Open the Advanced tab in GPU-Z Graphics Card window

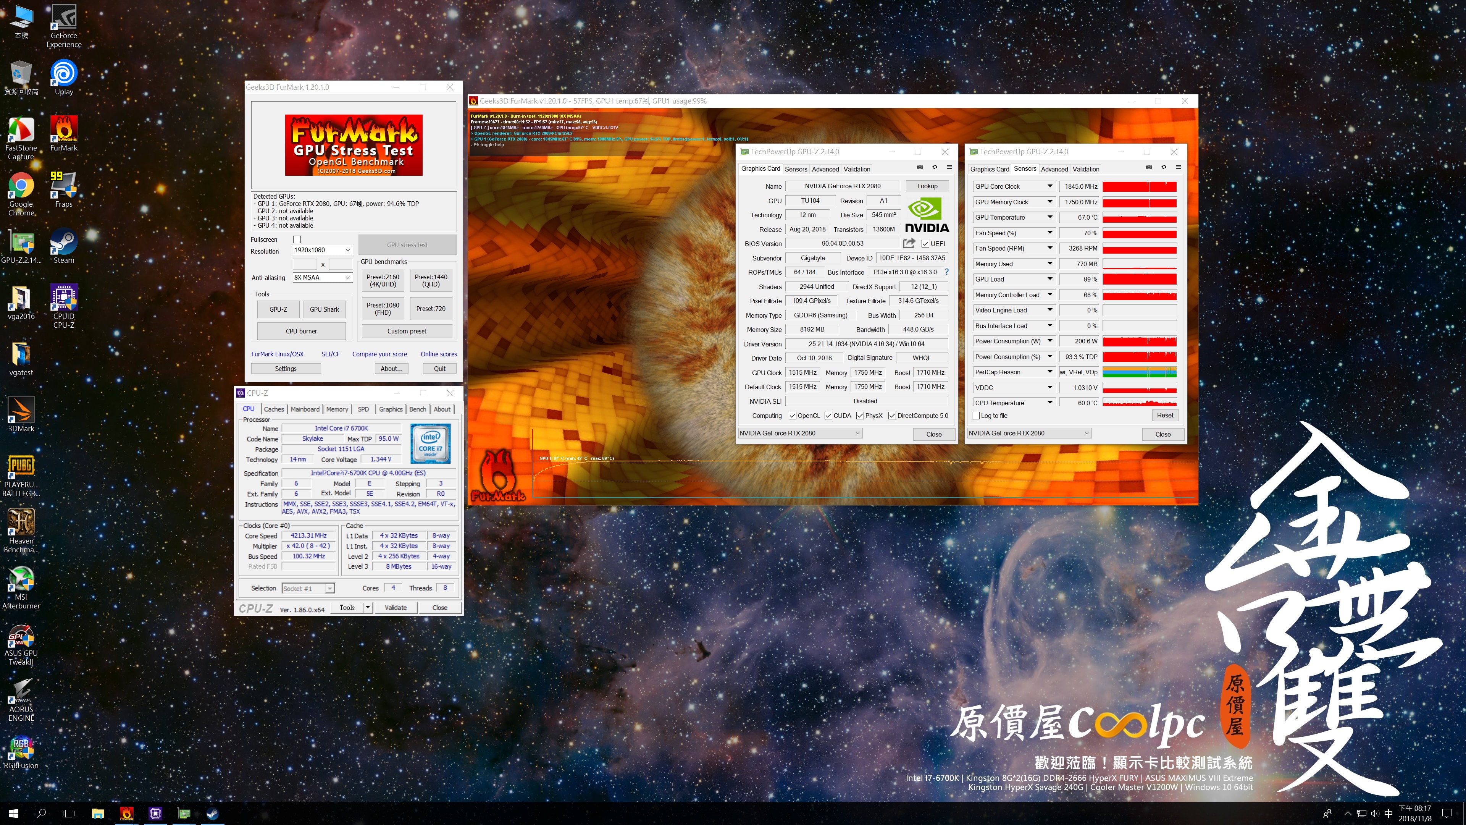(825, 169)
